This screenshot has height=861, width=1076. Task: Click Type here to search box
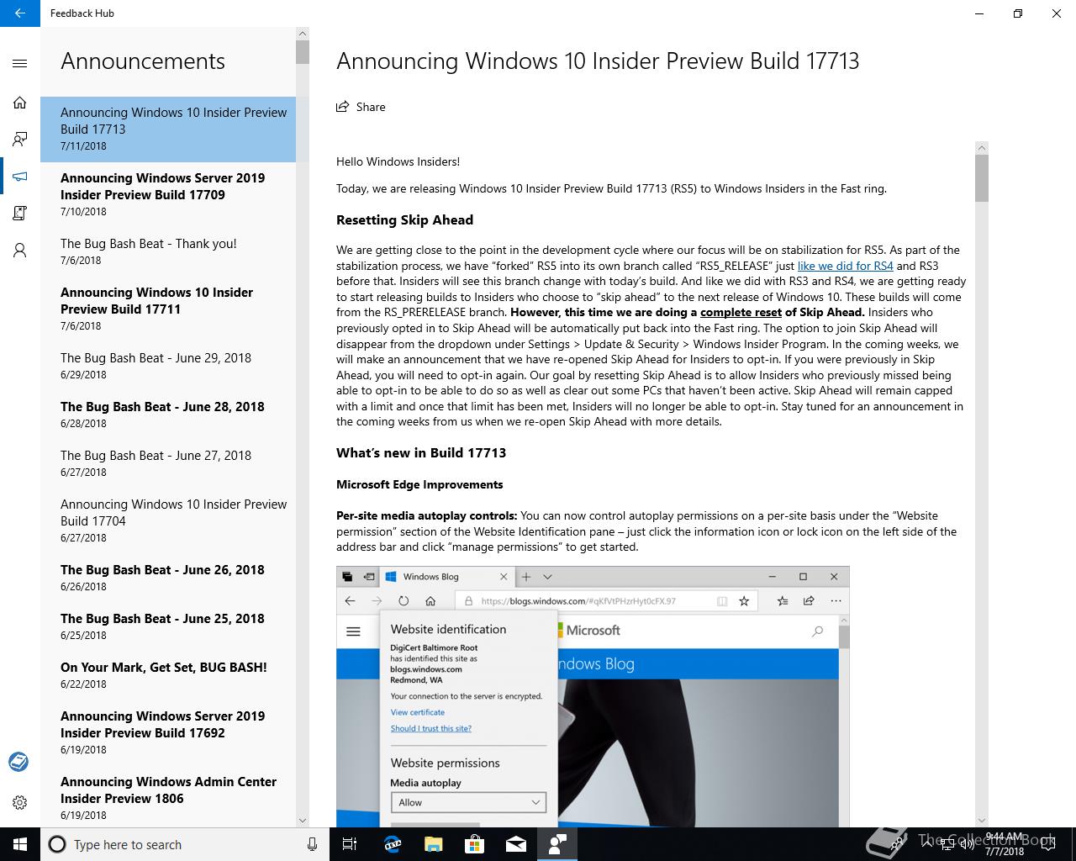click(x=185, y=844)
